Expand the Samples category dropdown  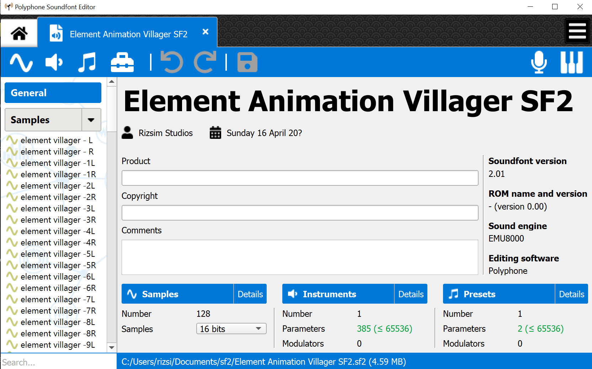[x=91, y=120]
